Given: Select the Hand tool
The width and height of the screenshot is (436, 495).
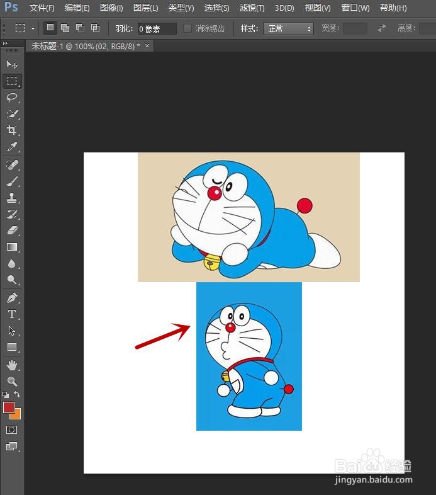Looking at the screenshot, I should click(12, 365).
